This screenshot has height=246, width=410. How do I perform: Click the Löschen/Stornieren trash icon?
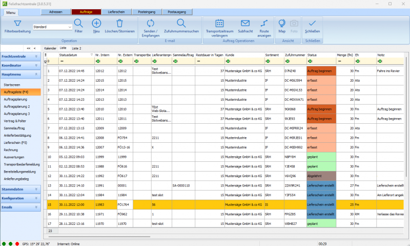[x=119, y=24]
